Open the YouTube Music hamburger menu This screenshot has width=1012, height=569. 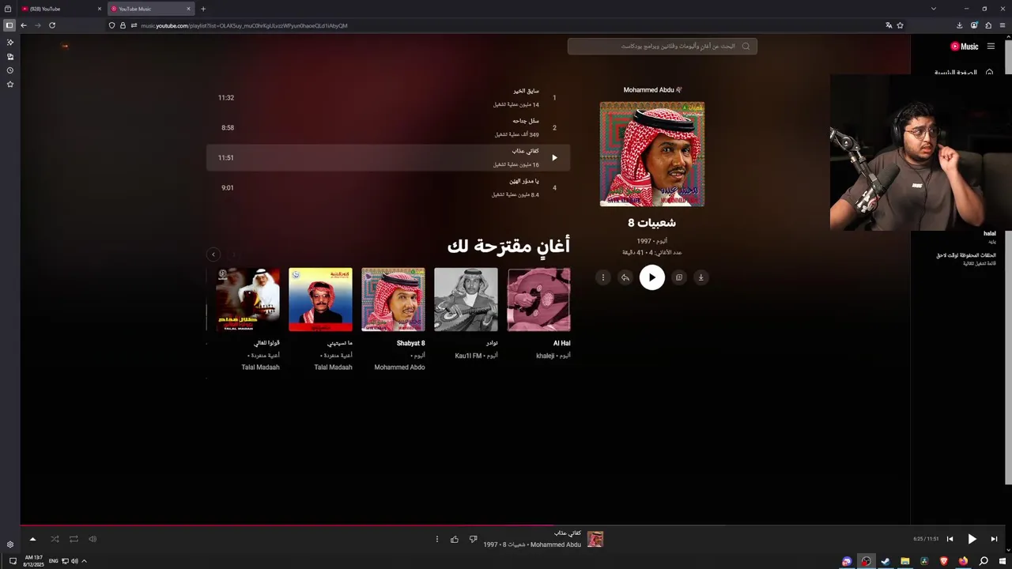[x=991, y=47]
